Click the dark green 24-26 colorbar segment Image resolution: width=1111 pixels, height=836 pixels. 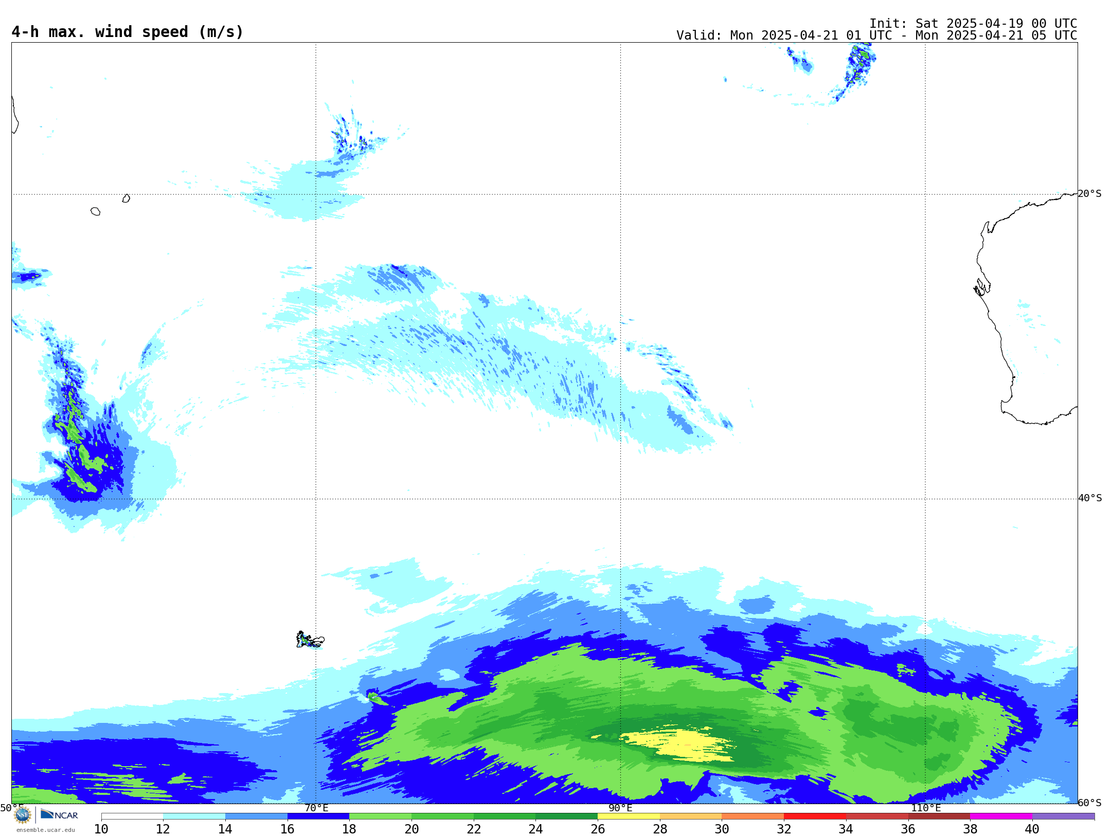(x=567, y=816)
